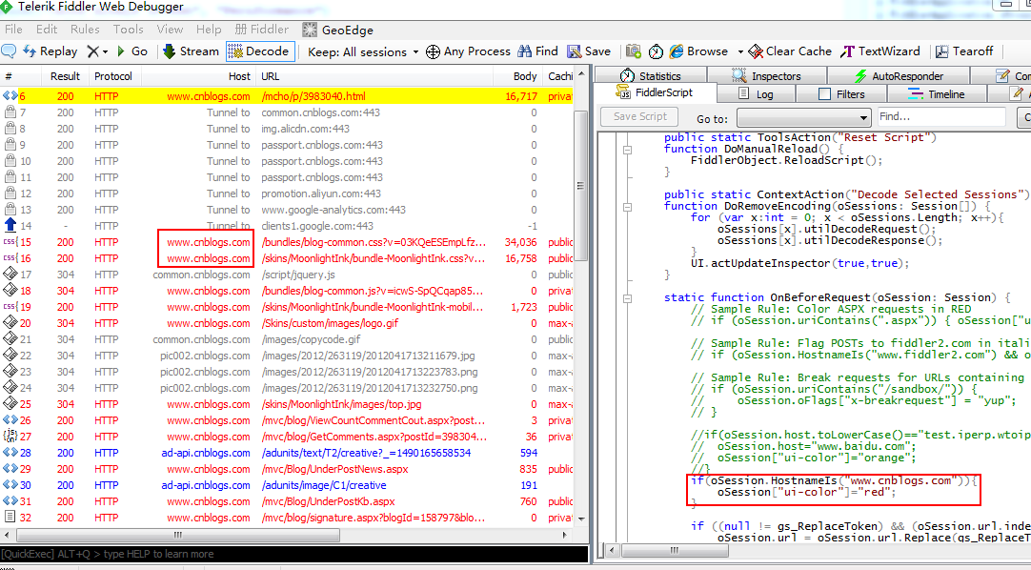Select upload arrow icon of session 14

pyautogui.click(x=10, y=226)
